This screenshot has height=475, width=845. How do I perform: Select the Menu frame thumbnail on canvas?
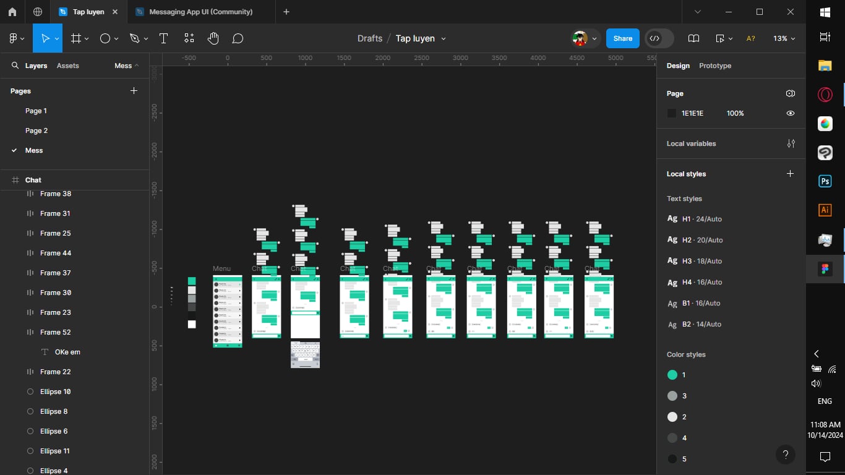(x=228, y=311)
